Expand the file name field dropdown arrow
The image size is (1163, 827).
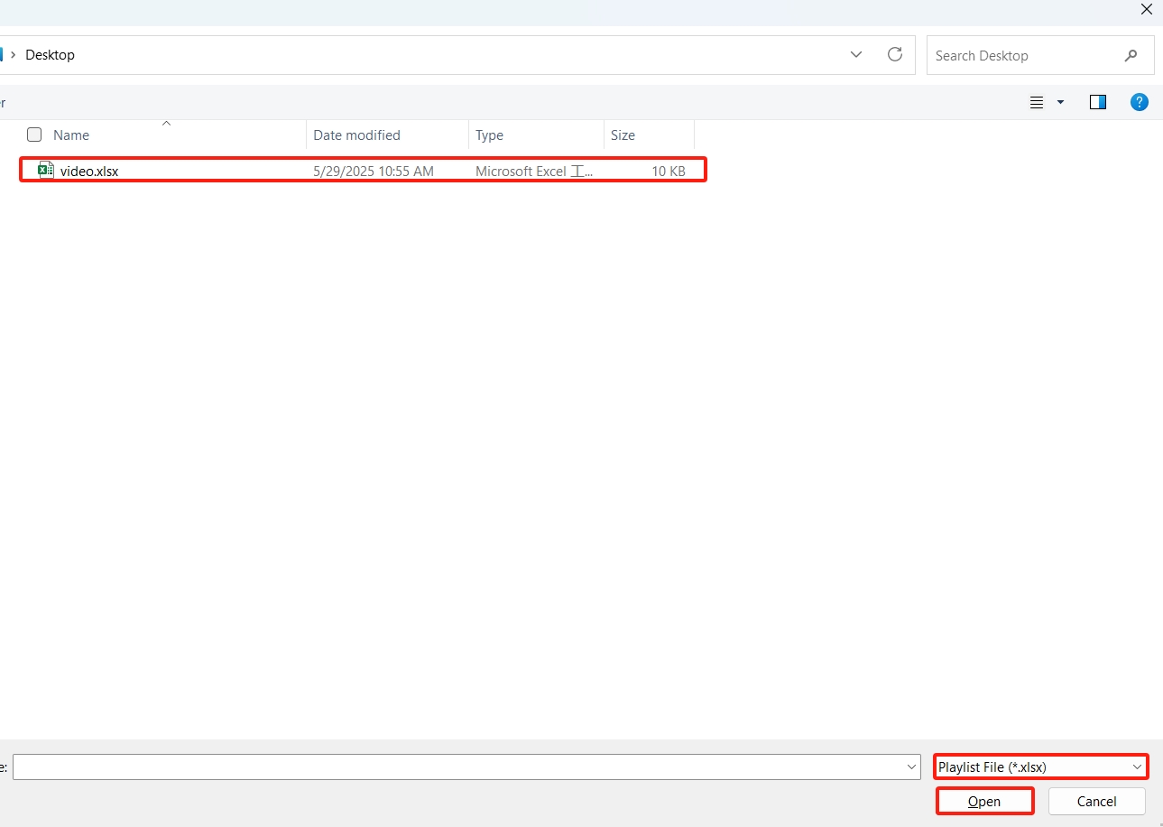pyautogui.click(x=911, y=767)
